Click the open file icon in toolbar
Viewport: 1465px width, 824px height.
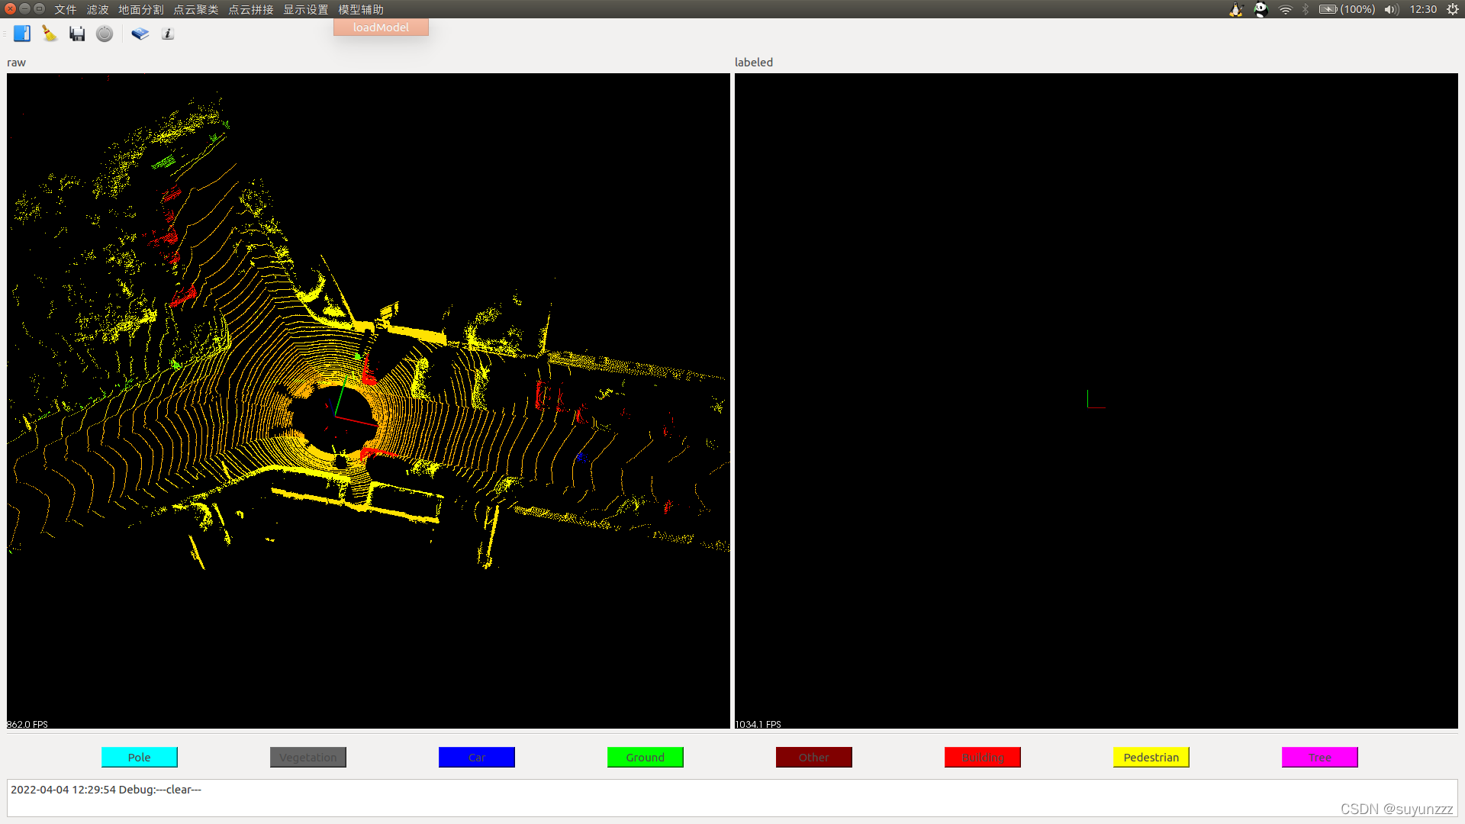(21, 34)
